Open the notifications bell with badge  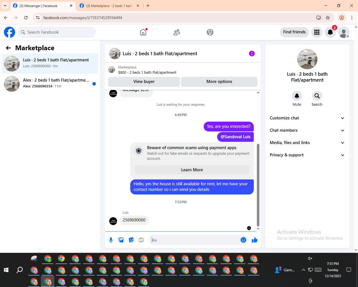(330, 32)
